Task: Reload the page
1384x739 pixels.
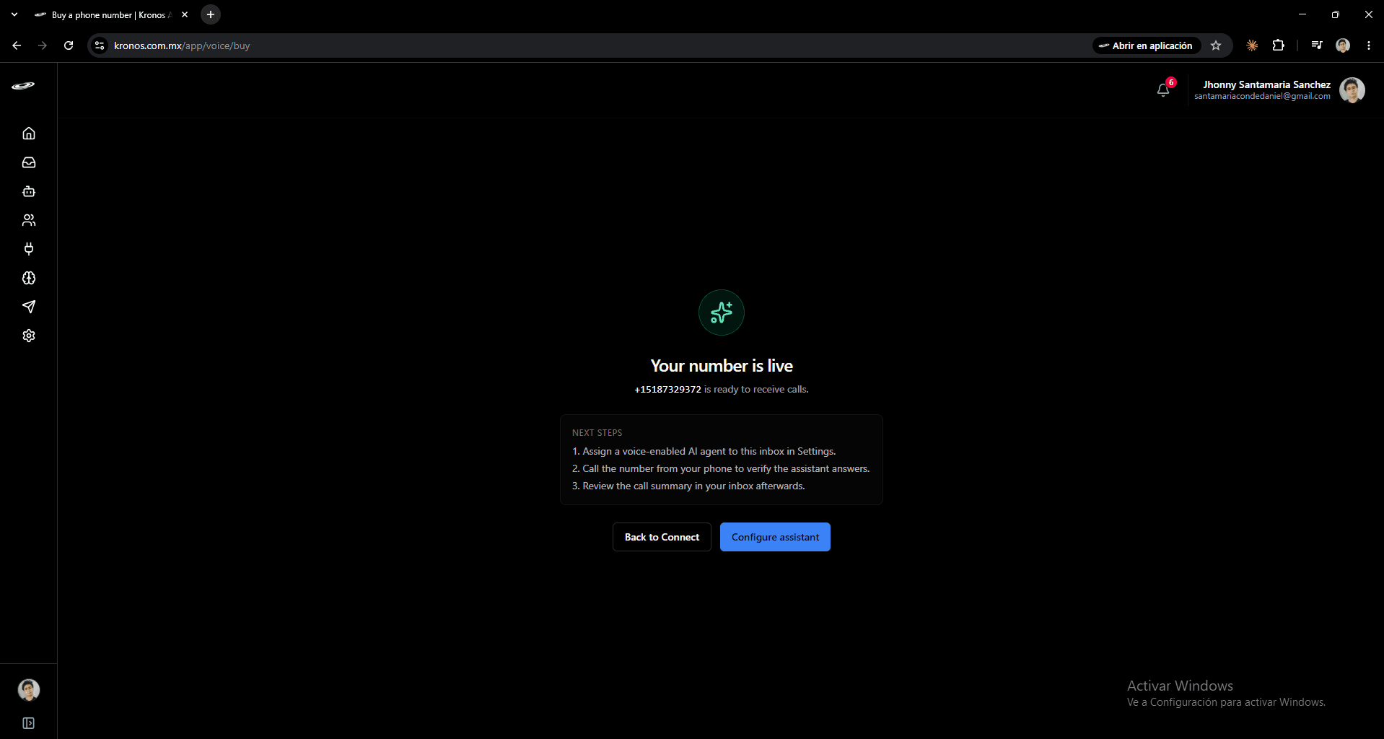Action: tap(69, 45)
